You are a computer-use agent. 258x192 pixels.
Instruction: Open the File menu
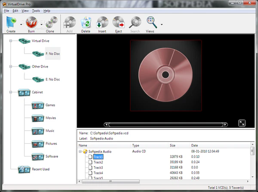[x=6, y=10]
